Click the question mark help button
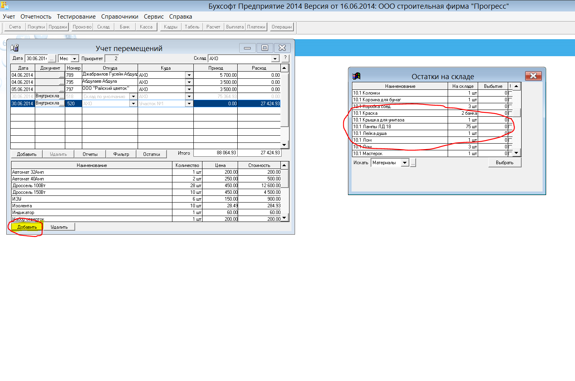Screen dimensions: 575x381 [285, 58]
